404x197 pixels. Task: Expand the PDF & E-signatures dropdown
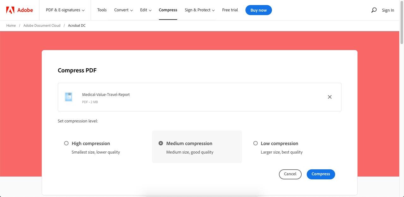(x=65, y=10)
